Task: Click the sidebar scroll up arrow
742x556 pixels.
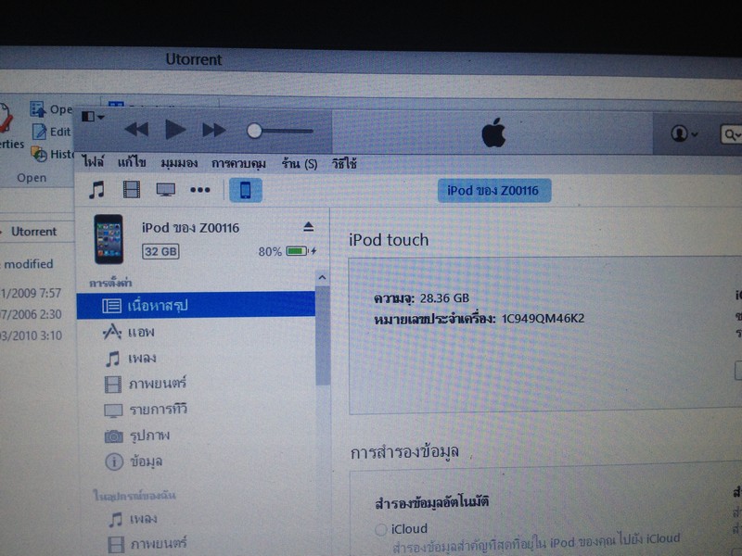Action: (x=322, y=277)
